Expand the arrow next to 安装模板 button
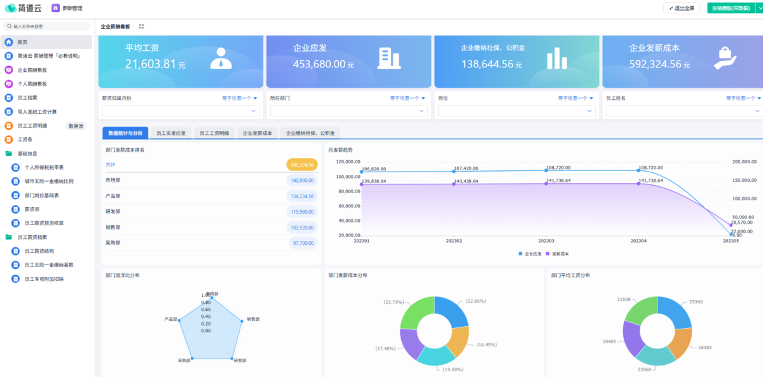The width and height of the screenshot is (763, 377). pos(757,8)
